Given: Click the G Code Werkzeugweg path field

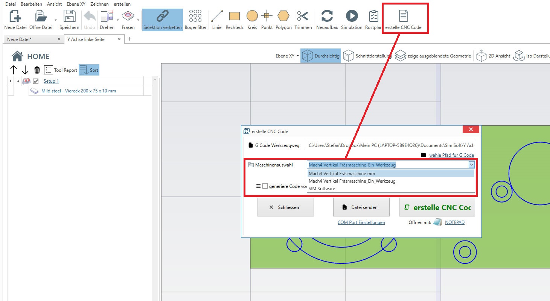Looking at the screenshot, I should (390, 145).
